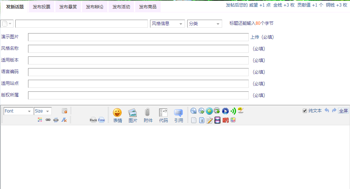This screenshot has width=350, height=189.
Task: Click the film strip video insert icon
Action: [x=217, y=120]
